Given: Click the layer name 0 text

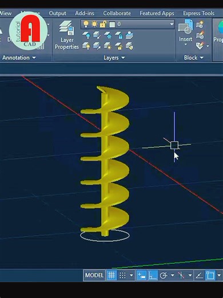Looking at the screenshot, I should coord(119,24).
